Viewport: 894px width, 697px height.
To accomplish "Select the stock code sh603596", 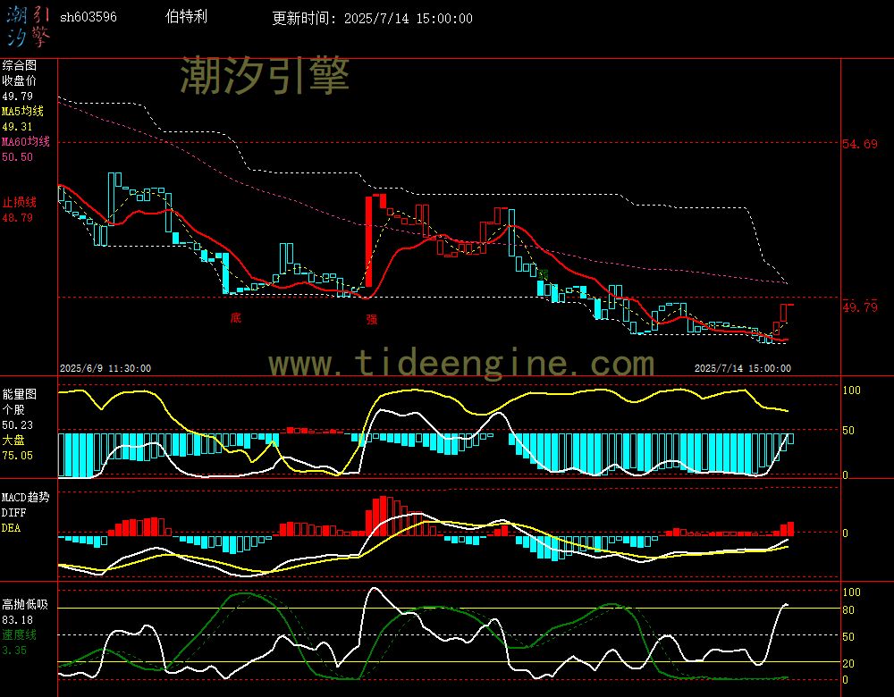I will [89, 17].
